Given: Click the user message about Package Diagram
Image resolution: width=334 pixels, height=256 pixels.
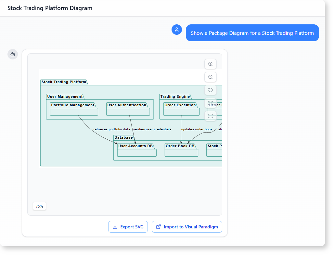Looking at the screenshot, I should click(252, 33).
